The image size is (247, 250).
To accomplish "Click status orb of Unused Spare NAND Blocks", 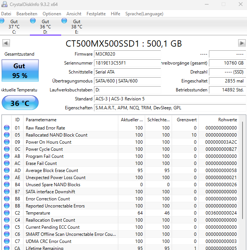I will coord(7,184).
